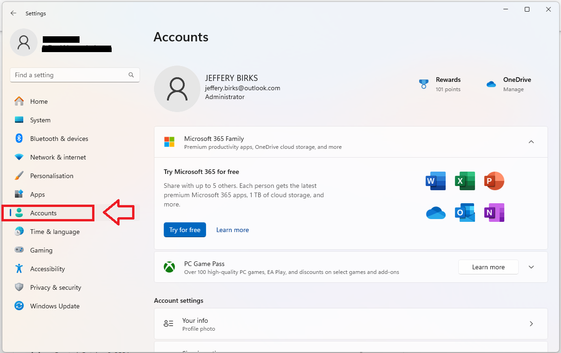This screenshot has height=353, width=561.
Task: Click the PowerPoint app icon
Action: click(x=494, y=181)
